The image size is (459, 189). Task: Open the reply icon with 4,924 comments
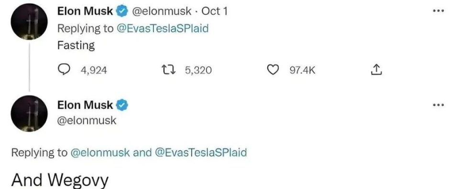click(63, 70)
